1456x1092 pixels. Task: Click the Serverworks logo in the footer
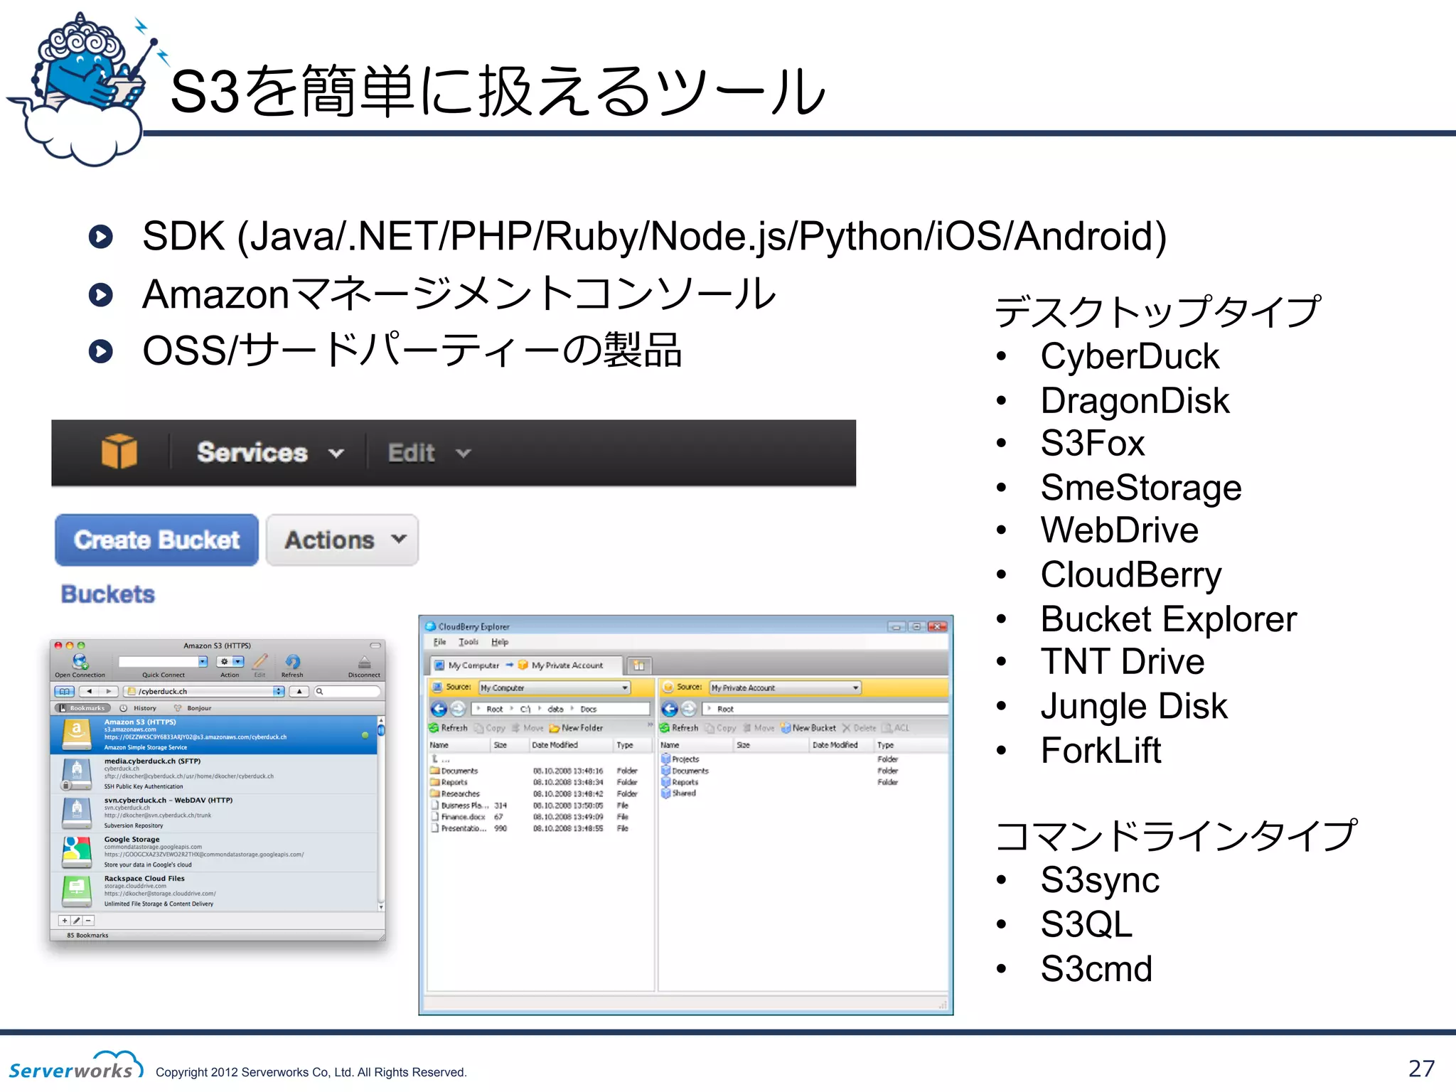76,1066
